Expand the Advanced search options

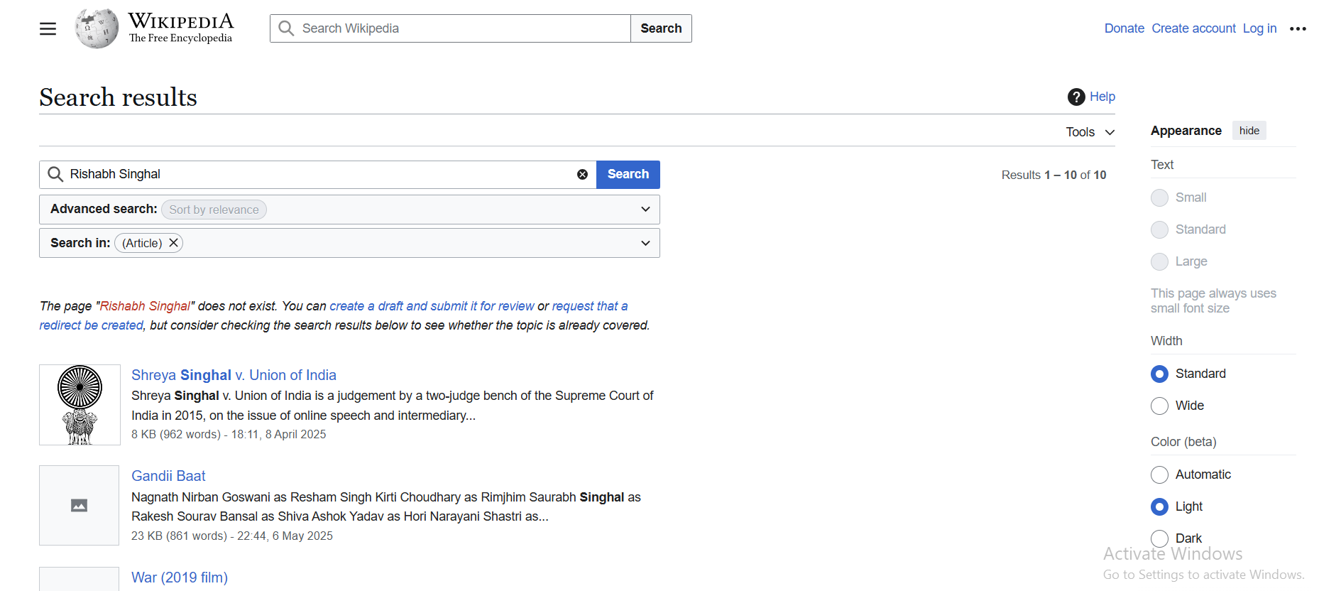click(x=645, y=210)
